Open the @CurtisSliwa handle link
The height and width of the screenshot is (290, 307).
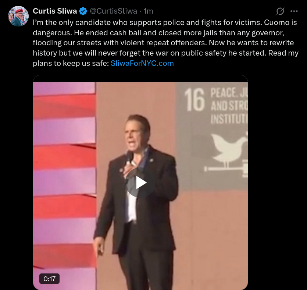(114, 11)
